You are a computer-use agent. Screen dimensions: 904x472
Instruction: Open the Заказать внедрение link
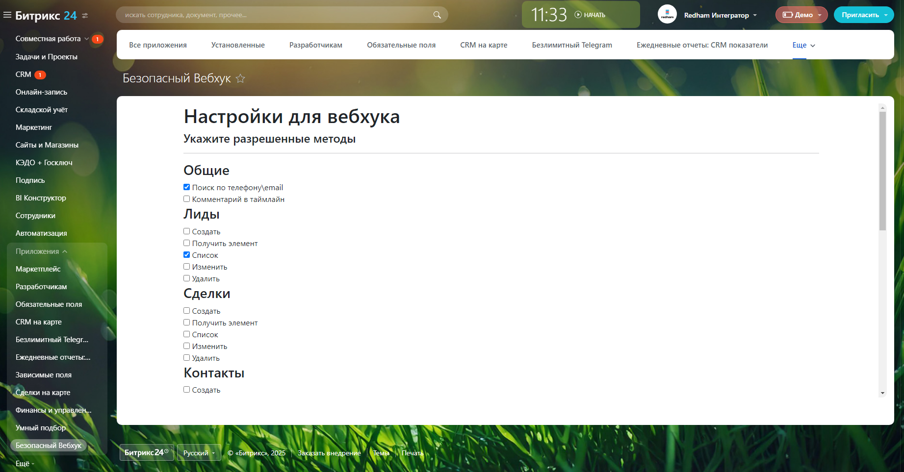point(329,453)
